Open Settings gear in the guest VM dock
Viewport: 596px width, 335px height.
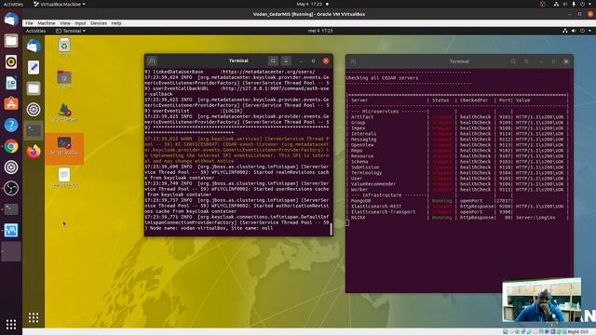click(34, 110)
